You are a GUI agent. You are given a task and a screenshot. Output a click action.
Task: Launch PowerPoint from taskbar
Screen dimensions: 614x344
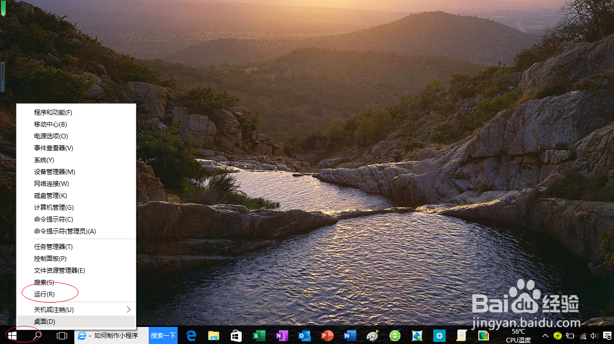click(x=327, y=336)
